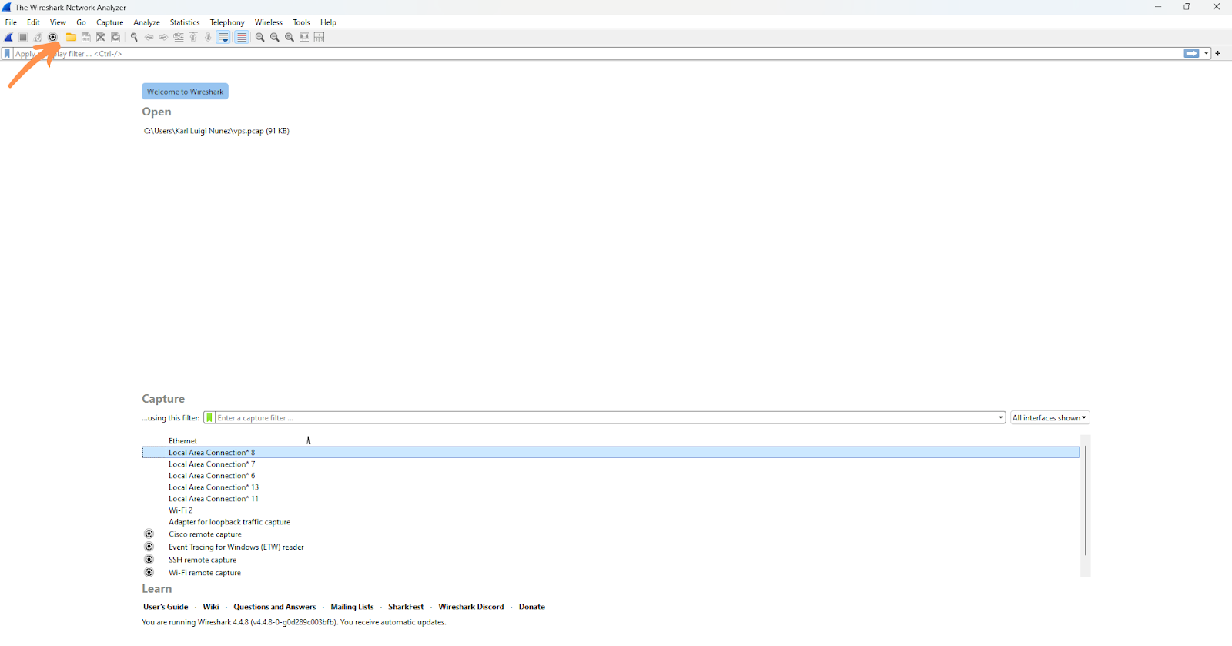Select Local Area Connection* 8 interface

[611, 453]
